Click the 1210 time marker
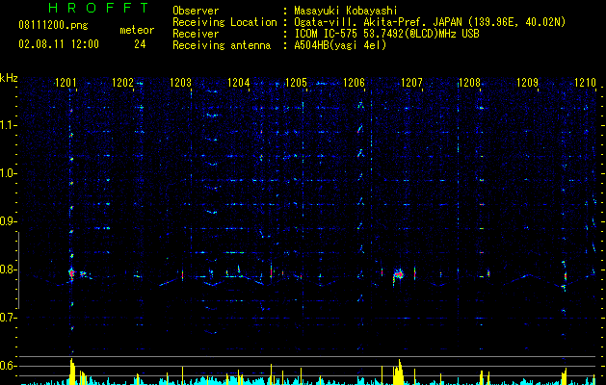The image size is (606, 385). click(585, 83)
